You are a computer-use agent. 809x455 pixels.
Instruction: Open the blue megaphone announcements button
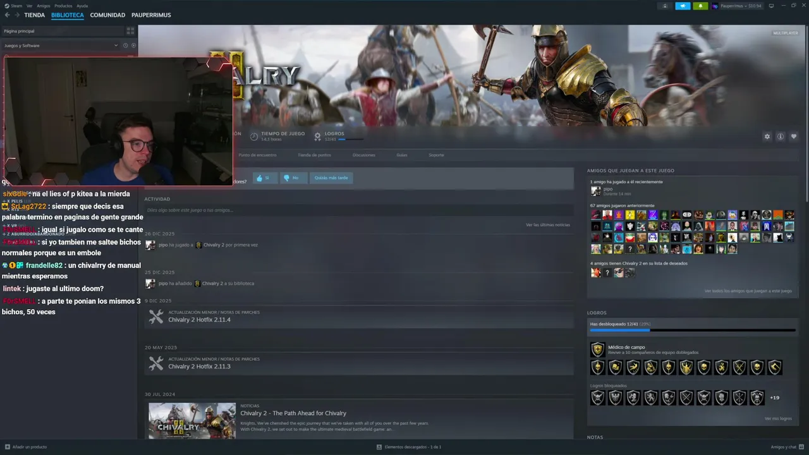[x=683, y=6]
